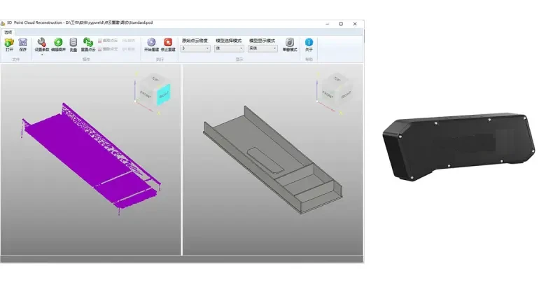Click the Save (保存) icon
This screenshot has height=292, width=560.
[22, 43]
